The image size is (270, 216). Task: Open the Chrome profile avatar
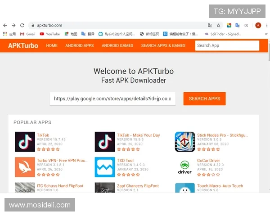coord(258,26)
